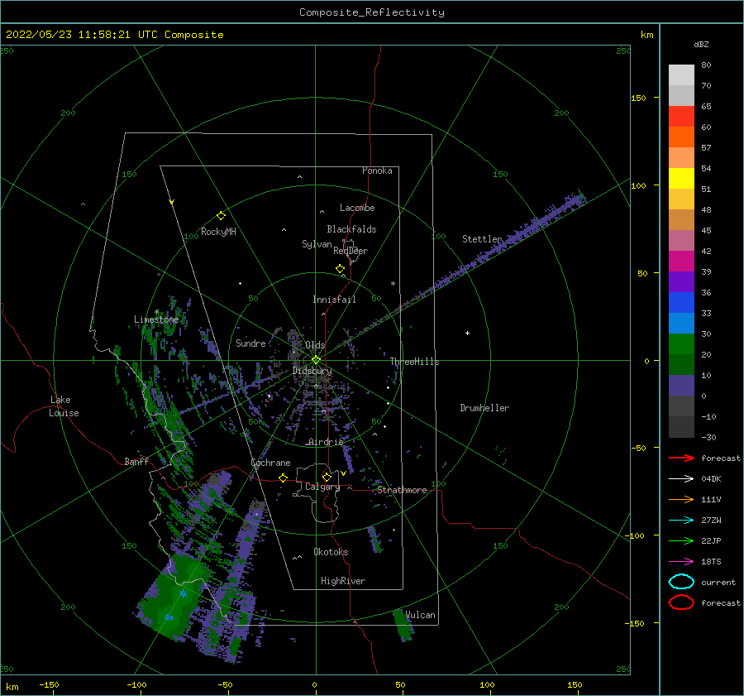Click the white asterisk marker above Limestone

156,312
